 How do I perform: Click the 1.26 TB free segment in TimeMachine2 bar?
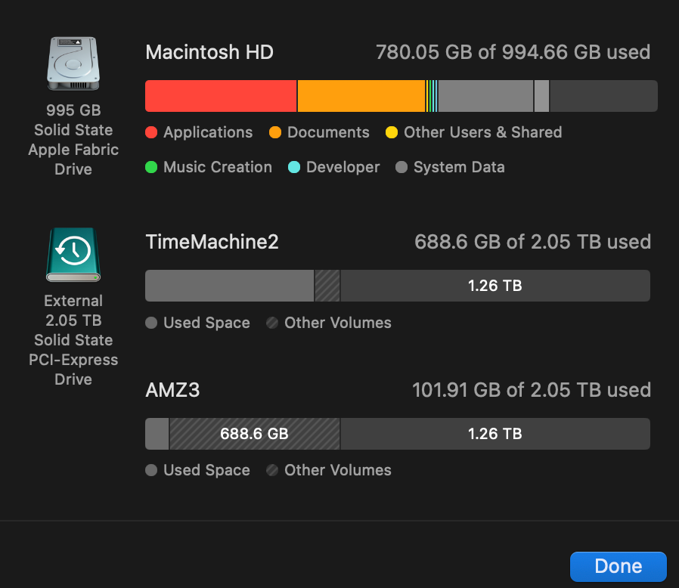(x=495, y=286)
